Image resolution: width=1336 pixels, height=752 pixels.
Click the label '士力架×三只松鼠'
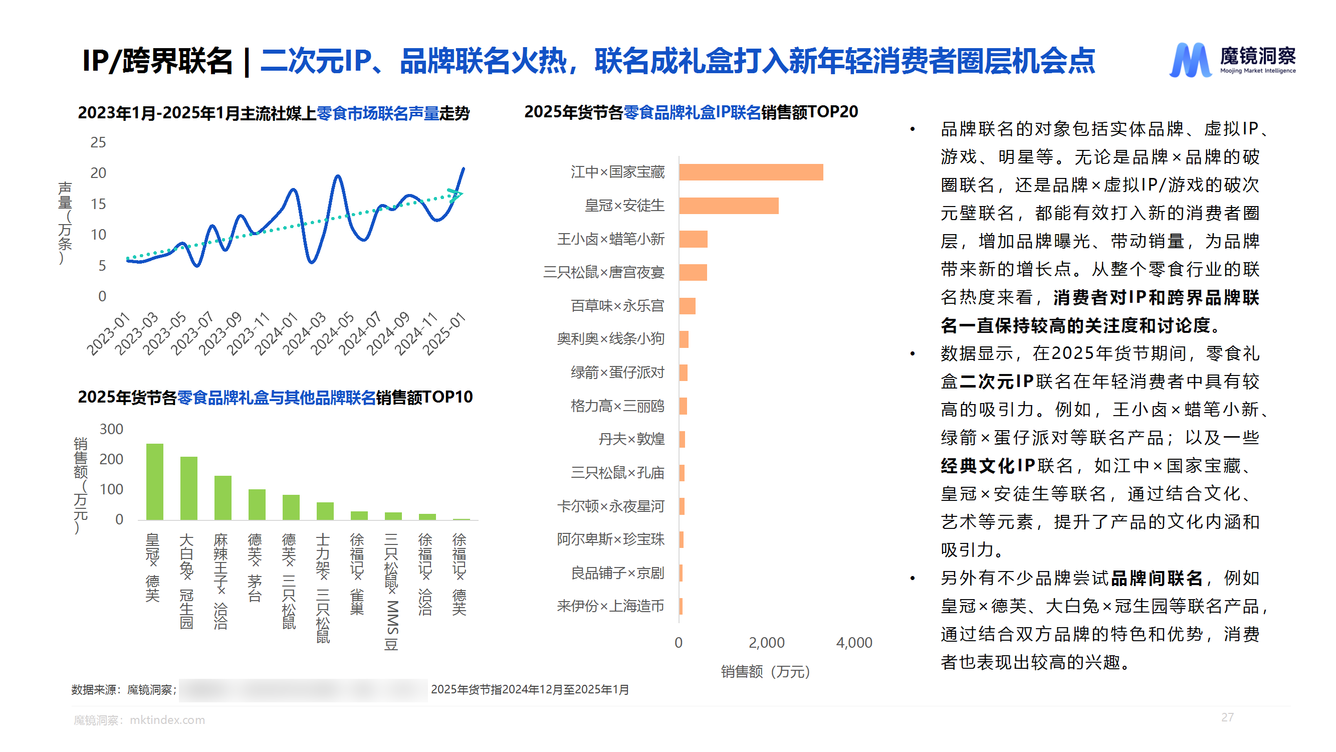(x=323, y=588)
